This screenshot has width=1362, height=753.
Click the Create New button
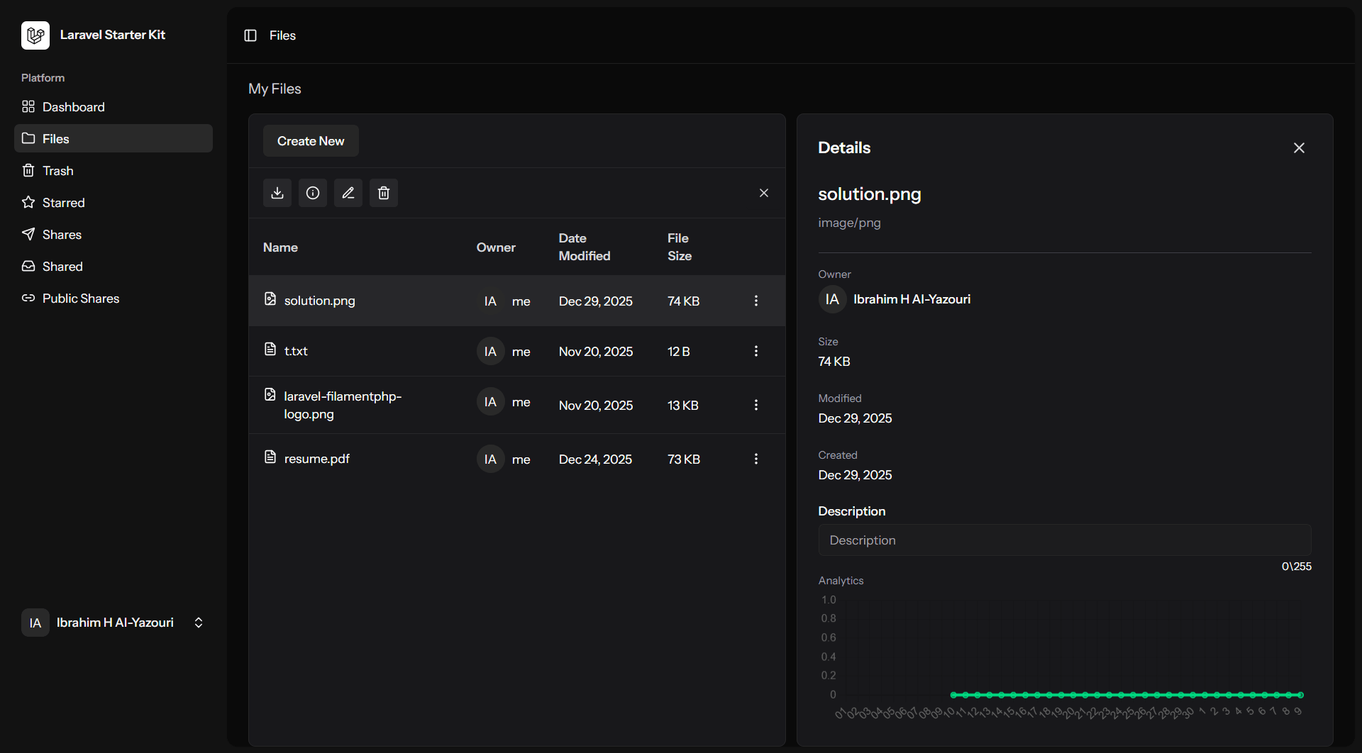point(311,141)
